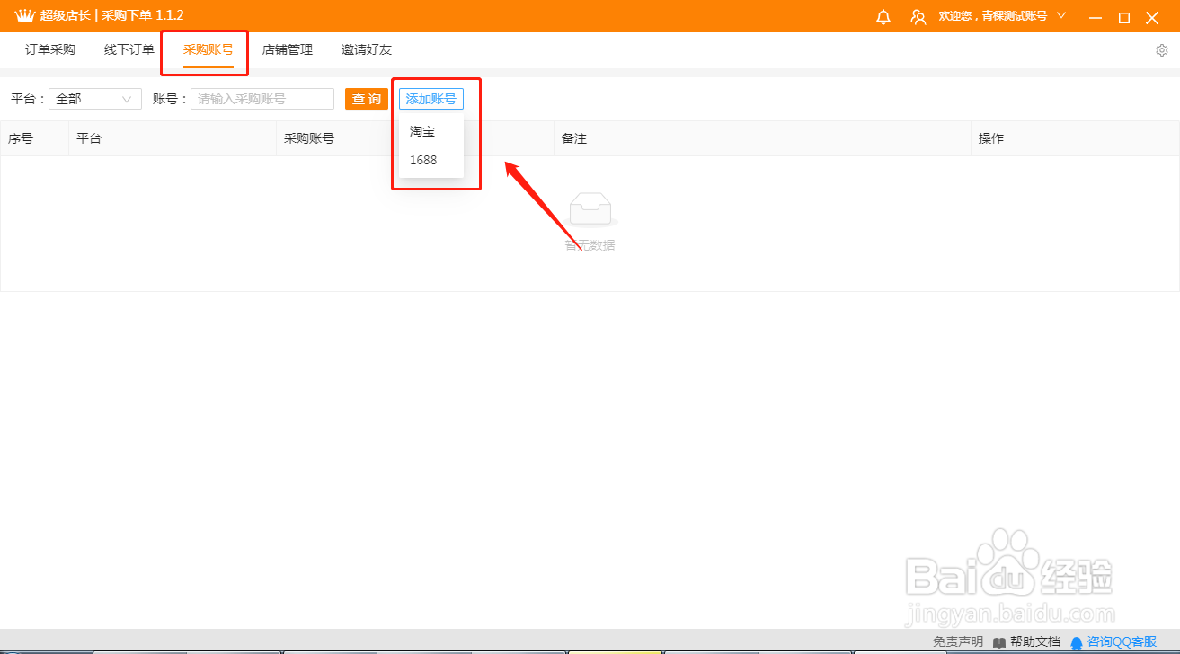Screen dimensions: 1180x654
Task: Select the 采购账号 tab
Action: [208, 50]
